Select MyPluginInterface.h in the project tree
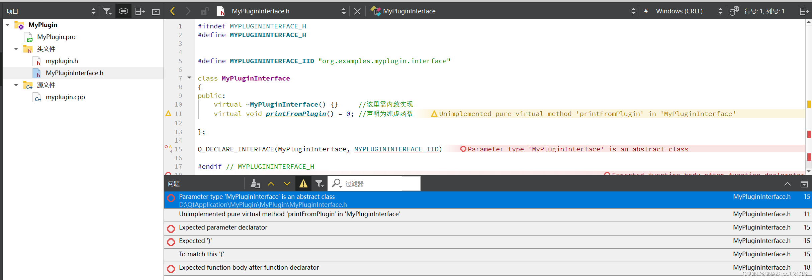Screen dimensions: 812x280 (75, 73)
